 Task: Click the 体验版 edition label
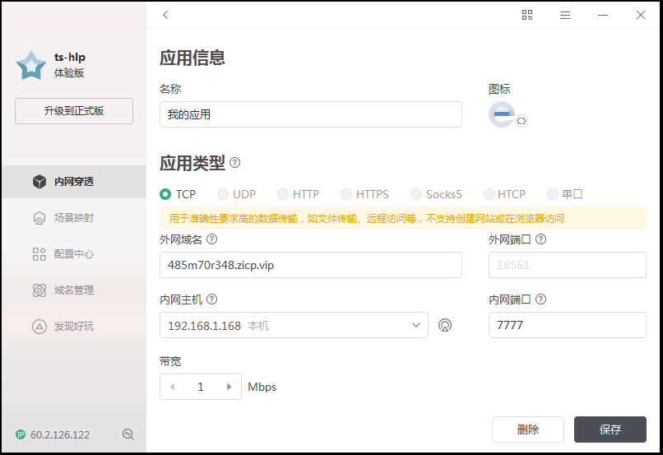(69, 72)
